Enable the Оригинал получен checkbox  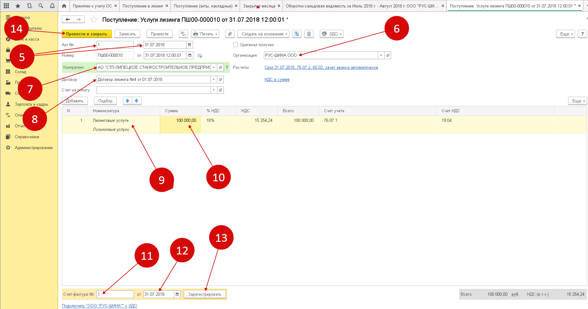(x=235, y=45)
